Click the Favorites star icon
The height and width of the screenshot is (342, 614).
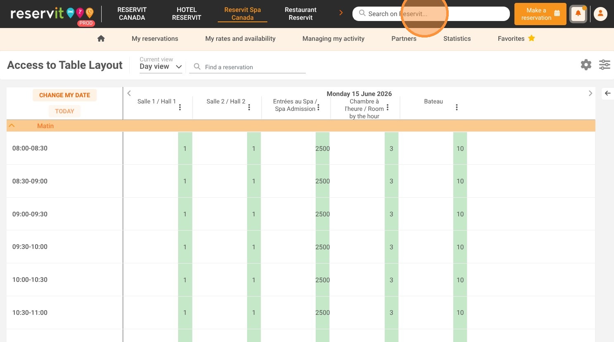tap(532, 38)
